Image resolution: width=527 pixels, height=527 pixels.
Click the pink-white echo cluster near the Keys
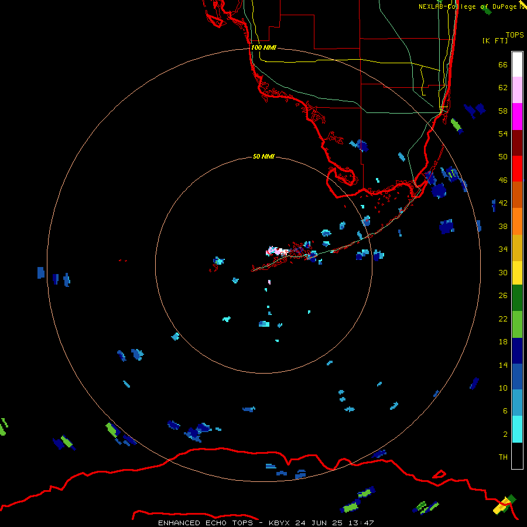[277, 251]
